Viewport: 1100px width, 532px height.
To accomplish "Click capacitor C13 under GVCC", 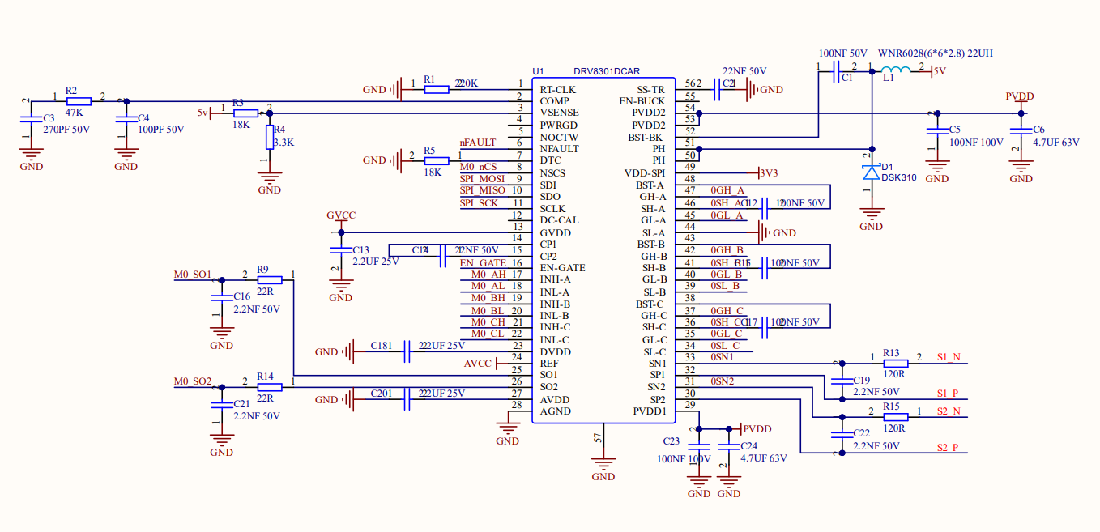I will coord(341,249).
